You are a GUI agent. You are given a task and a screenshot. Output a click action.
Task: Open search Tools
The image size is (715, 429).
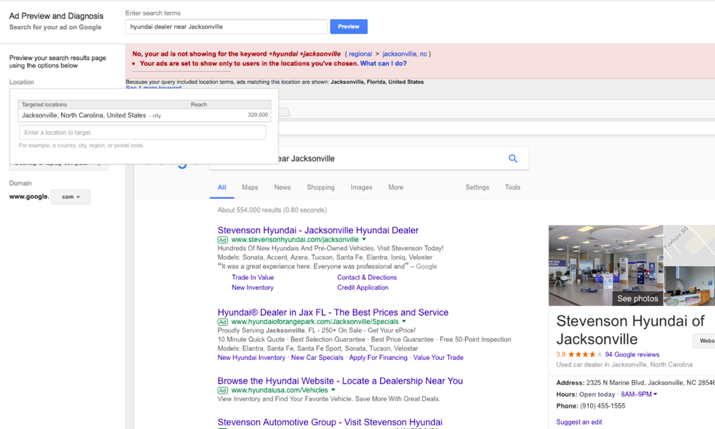(x=513, y=188)
